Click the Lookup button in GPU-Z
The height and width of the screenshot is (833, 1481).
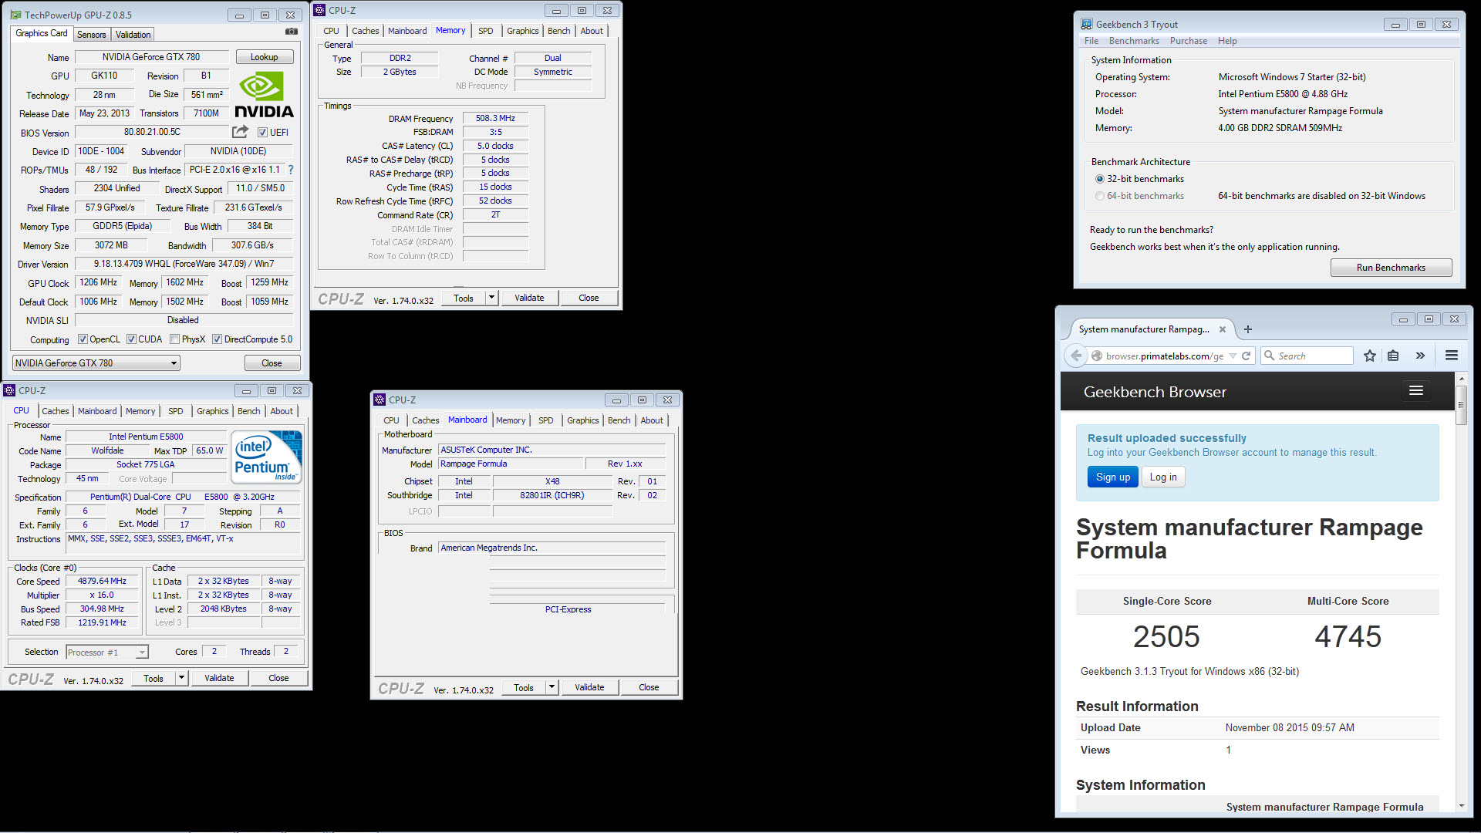(x=264, y=57)
